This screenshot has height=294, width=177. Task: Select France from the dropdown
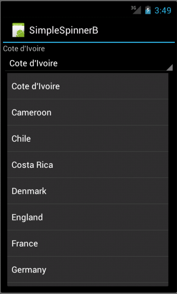(88, 244)
